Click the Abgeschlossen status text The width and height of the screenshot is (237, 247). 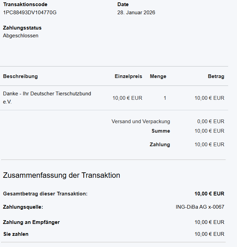[21, 36]
